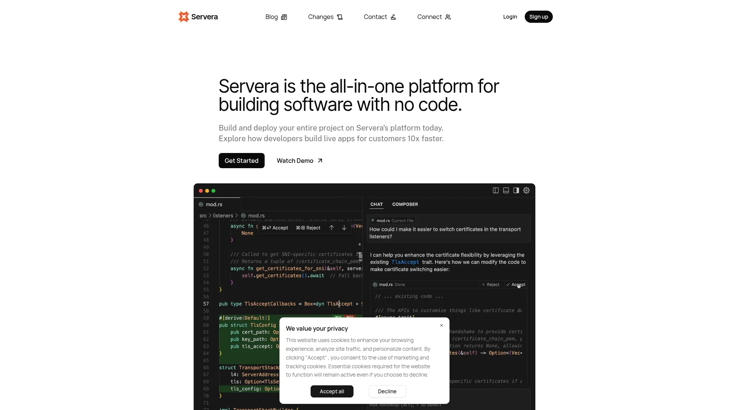Screen dimensions: 729x410
Task: Accept the mod.rs chat code change
Action: point(516,285)
